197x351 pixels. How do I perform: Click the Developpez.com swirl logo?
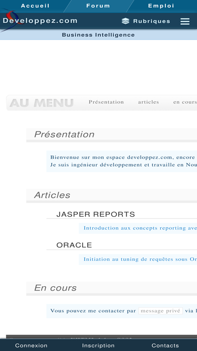pyautogui.click(x=10, y=19)
